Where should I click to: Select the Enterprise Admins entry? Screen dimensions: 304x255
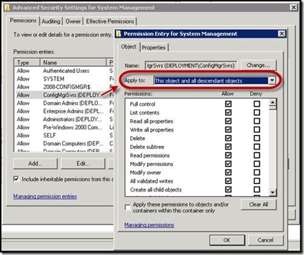tap(64, 111)
